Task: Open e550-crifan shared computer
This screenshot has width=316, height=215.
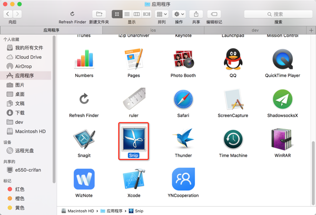Action: (26, 170)
